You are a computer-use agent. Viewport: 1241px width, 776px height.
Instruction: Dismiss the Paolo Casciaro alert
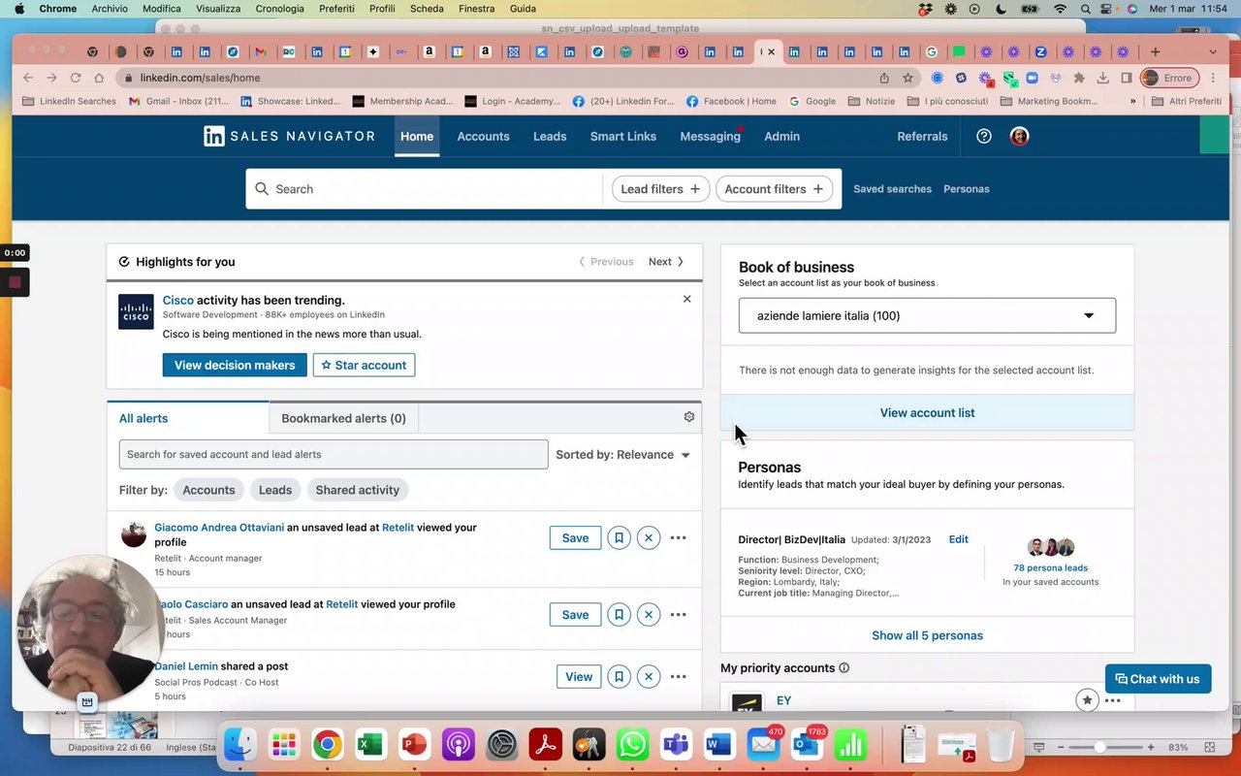[649, 614]
